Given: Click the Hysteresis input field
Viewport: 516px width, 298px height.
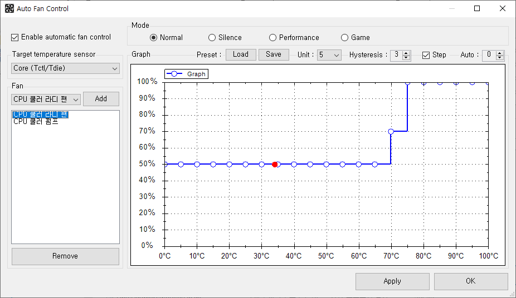Looking at the screenshot, I should 397,55.
